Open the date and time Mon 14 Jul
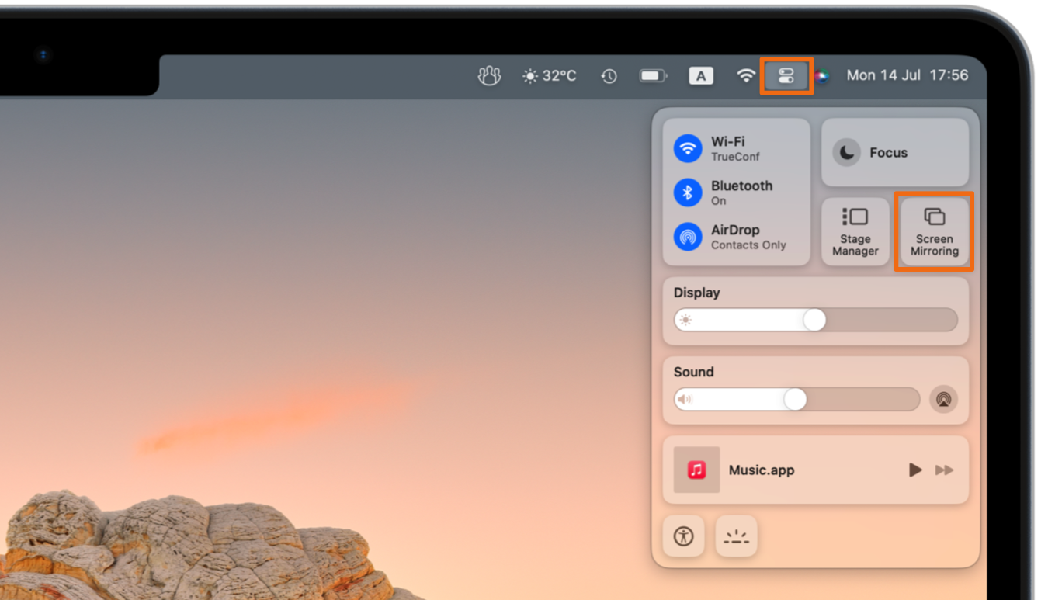Viewport: 1055px width, 600px height. point(908,75)
